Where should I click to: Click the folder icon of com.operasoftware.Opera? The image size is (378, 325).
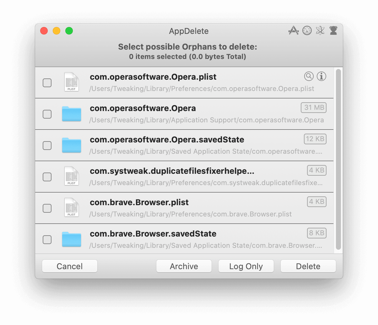coord(72,114)
